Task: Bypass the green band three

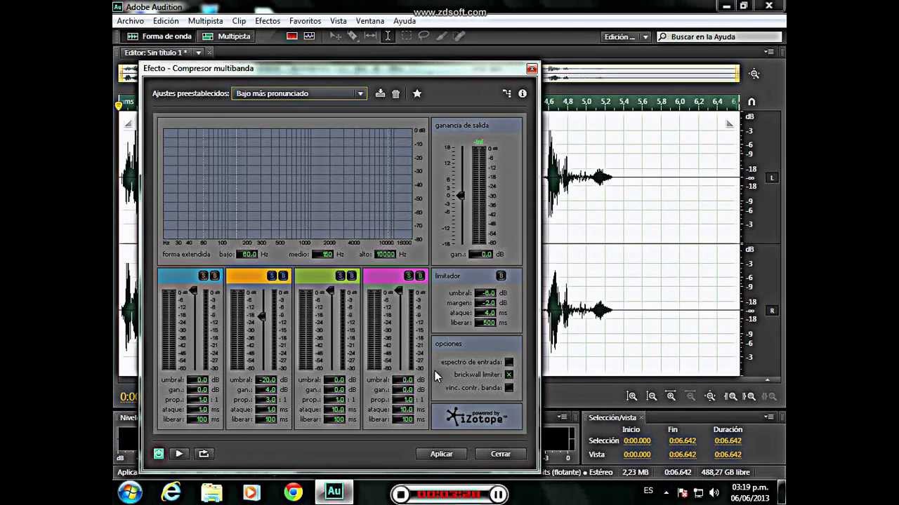Action: [x=352, y=276]
